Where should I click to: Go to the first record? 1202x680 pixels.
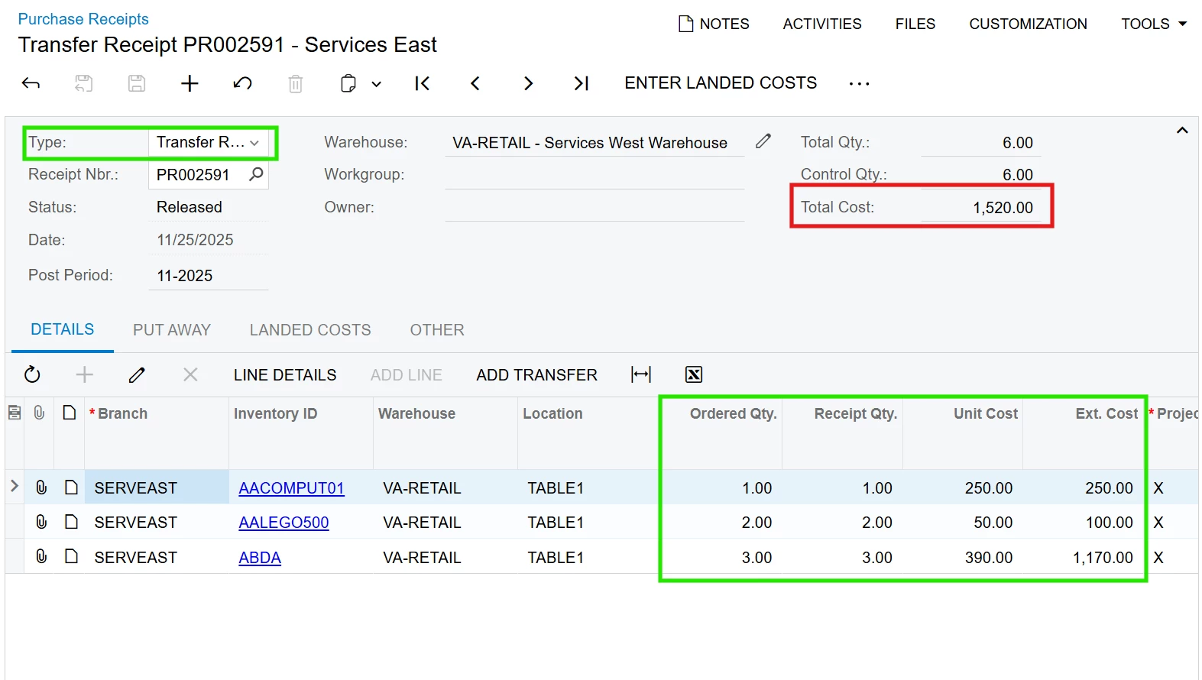tap(422, 83)
